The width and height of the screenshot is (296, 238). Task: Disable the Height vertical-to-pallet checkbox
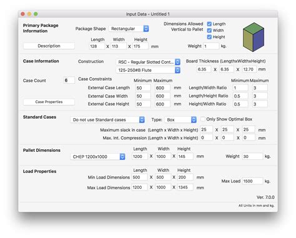[209, 37]
